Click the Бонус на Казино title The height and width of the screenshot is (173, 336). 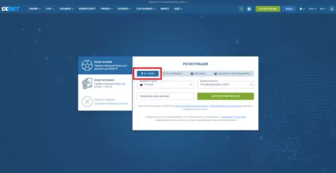104,80
